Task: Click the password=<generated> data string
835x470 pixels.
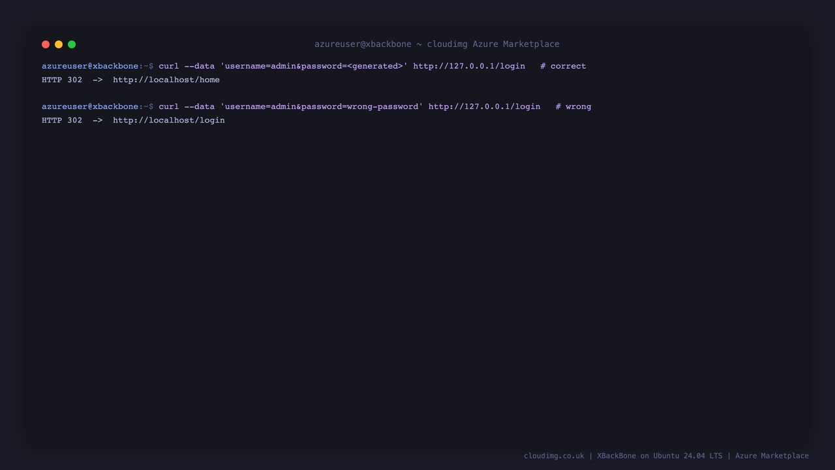Action: point(314,66)
